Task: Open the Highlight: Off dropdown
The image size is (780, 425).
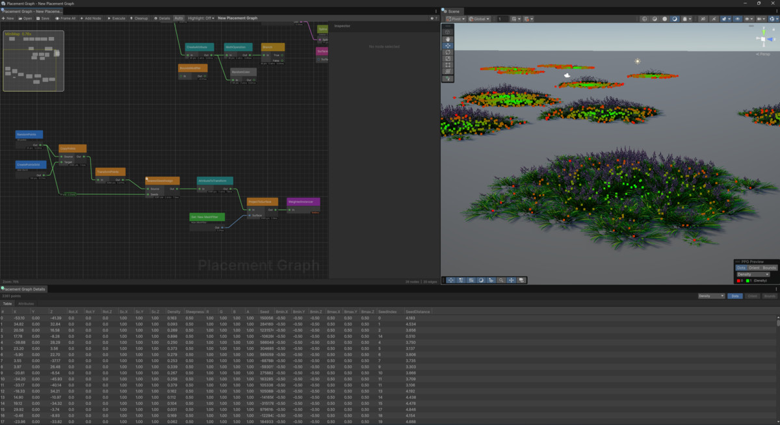Action: (x=201, y=18)
